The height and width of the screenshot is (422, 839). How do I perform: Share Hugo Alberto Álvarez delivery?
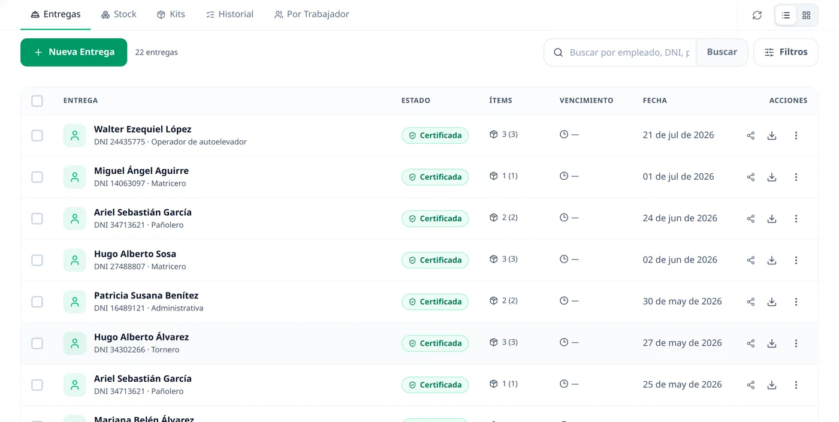click(750, 343)
